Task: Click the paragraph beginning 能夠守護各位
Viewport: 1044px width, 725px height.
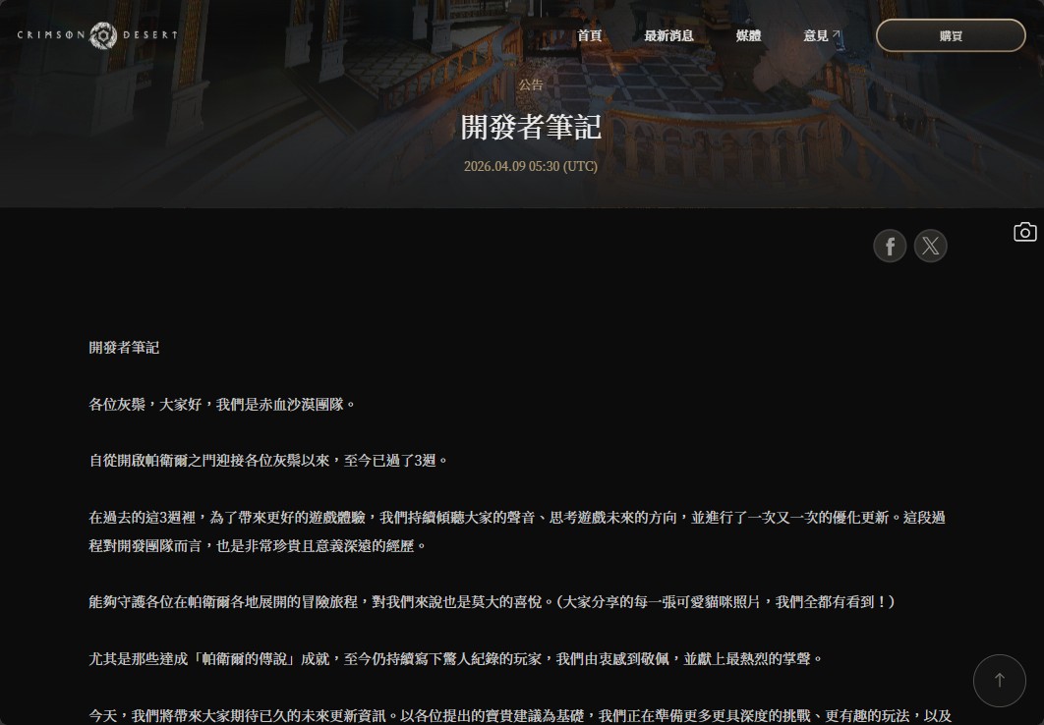Action: pyautogui.click(x=492, y=601)
